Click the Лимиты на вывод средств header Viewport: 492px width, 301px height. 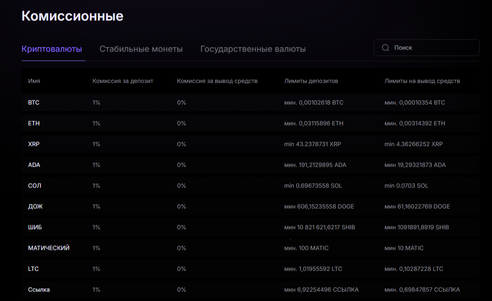422,81
